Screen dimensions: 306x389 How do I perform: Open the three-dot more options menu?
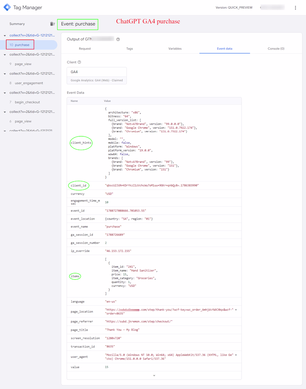[x=295, y=8]
